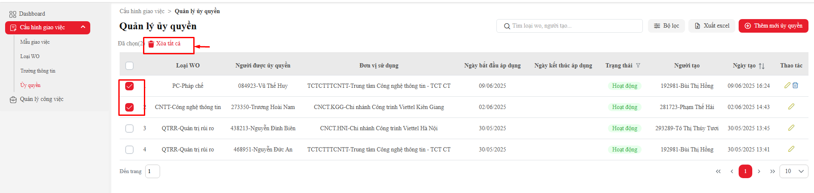Go to the last page double-arrow icon
The image size is (814, 193).
pyautogui.click(x=772, y=171)
